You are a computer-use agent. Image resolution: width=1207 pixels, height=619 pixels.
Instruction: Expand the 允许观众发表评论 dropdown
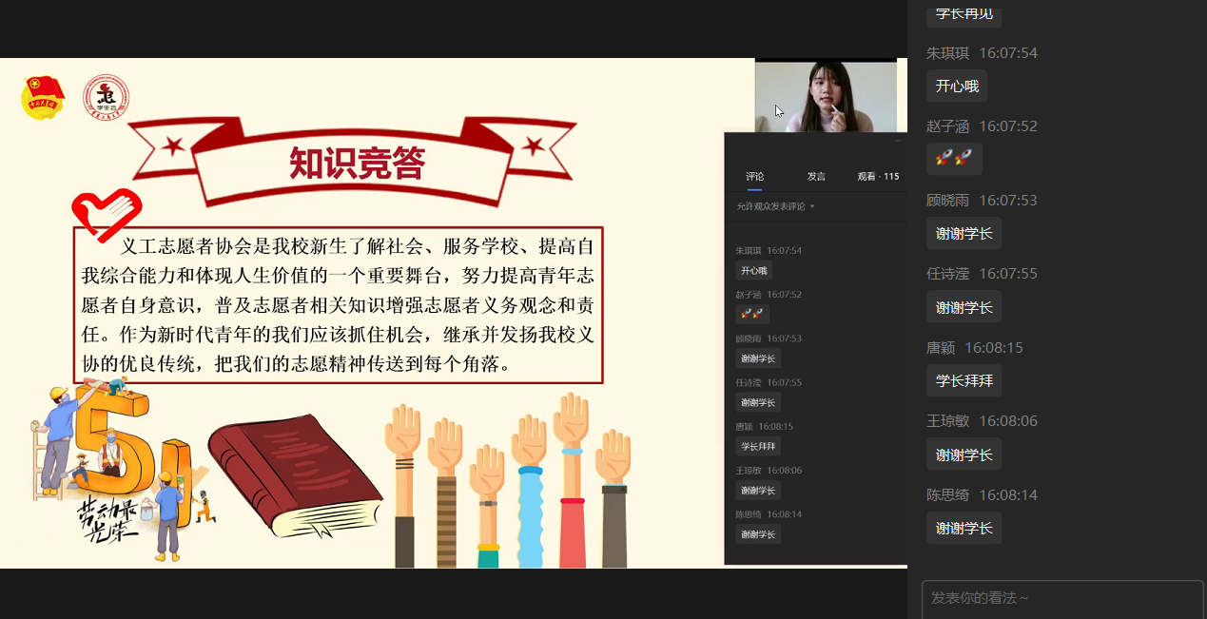tap(811, 206)
